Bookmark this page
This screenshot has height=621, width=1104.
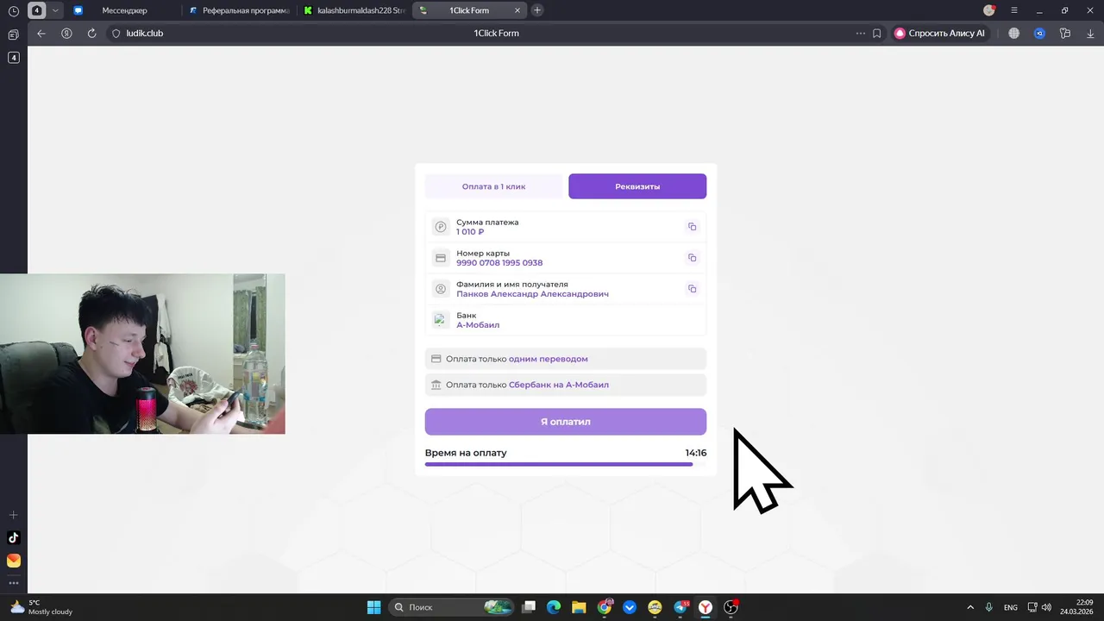coord(877,33)
